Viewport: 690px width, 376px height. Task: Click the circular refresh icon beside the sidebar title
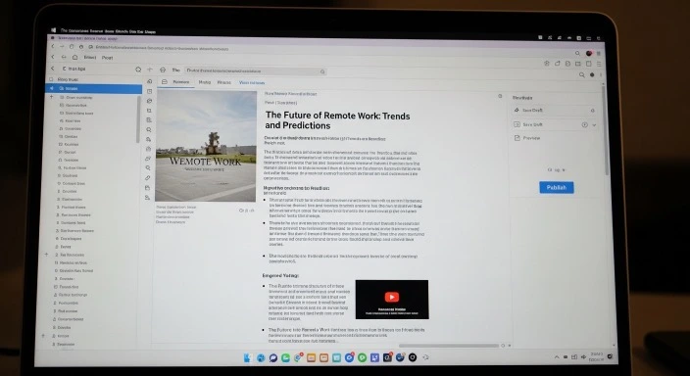(x=138, y=70)
